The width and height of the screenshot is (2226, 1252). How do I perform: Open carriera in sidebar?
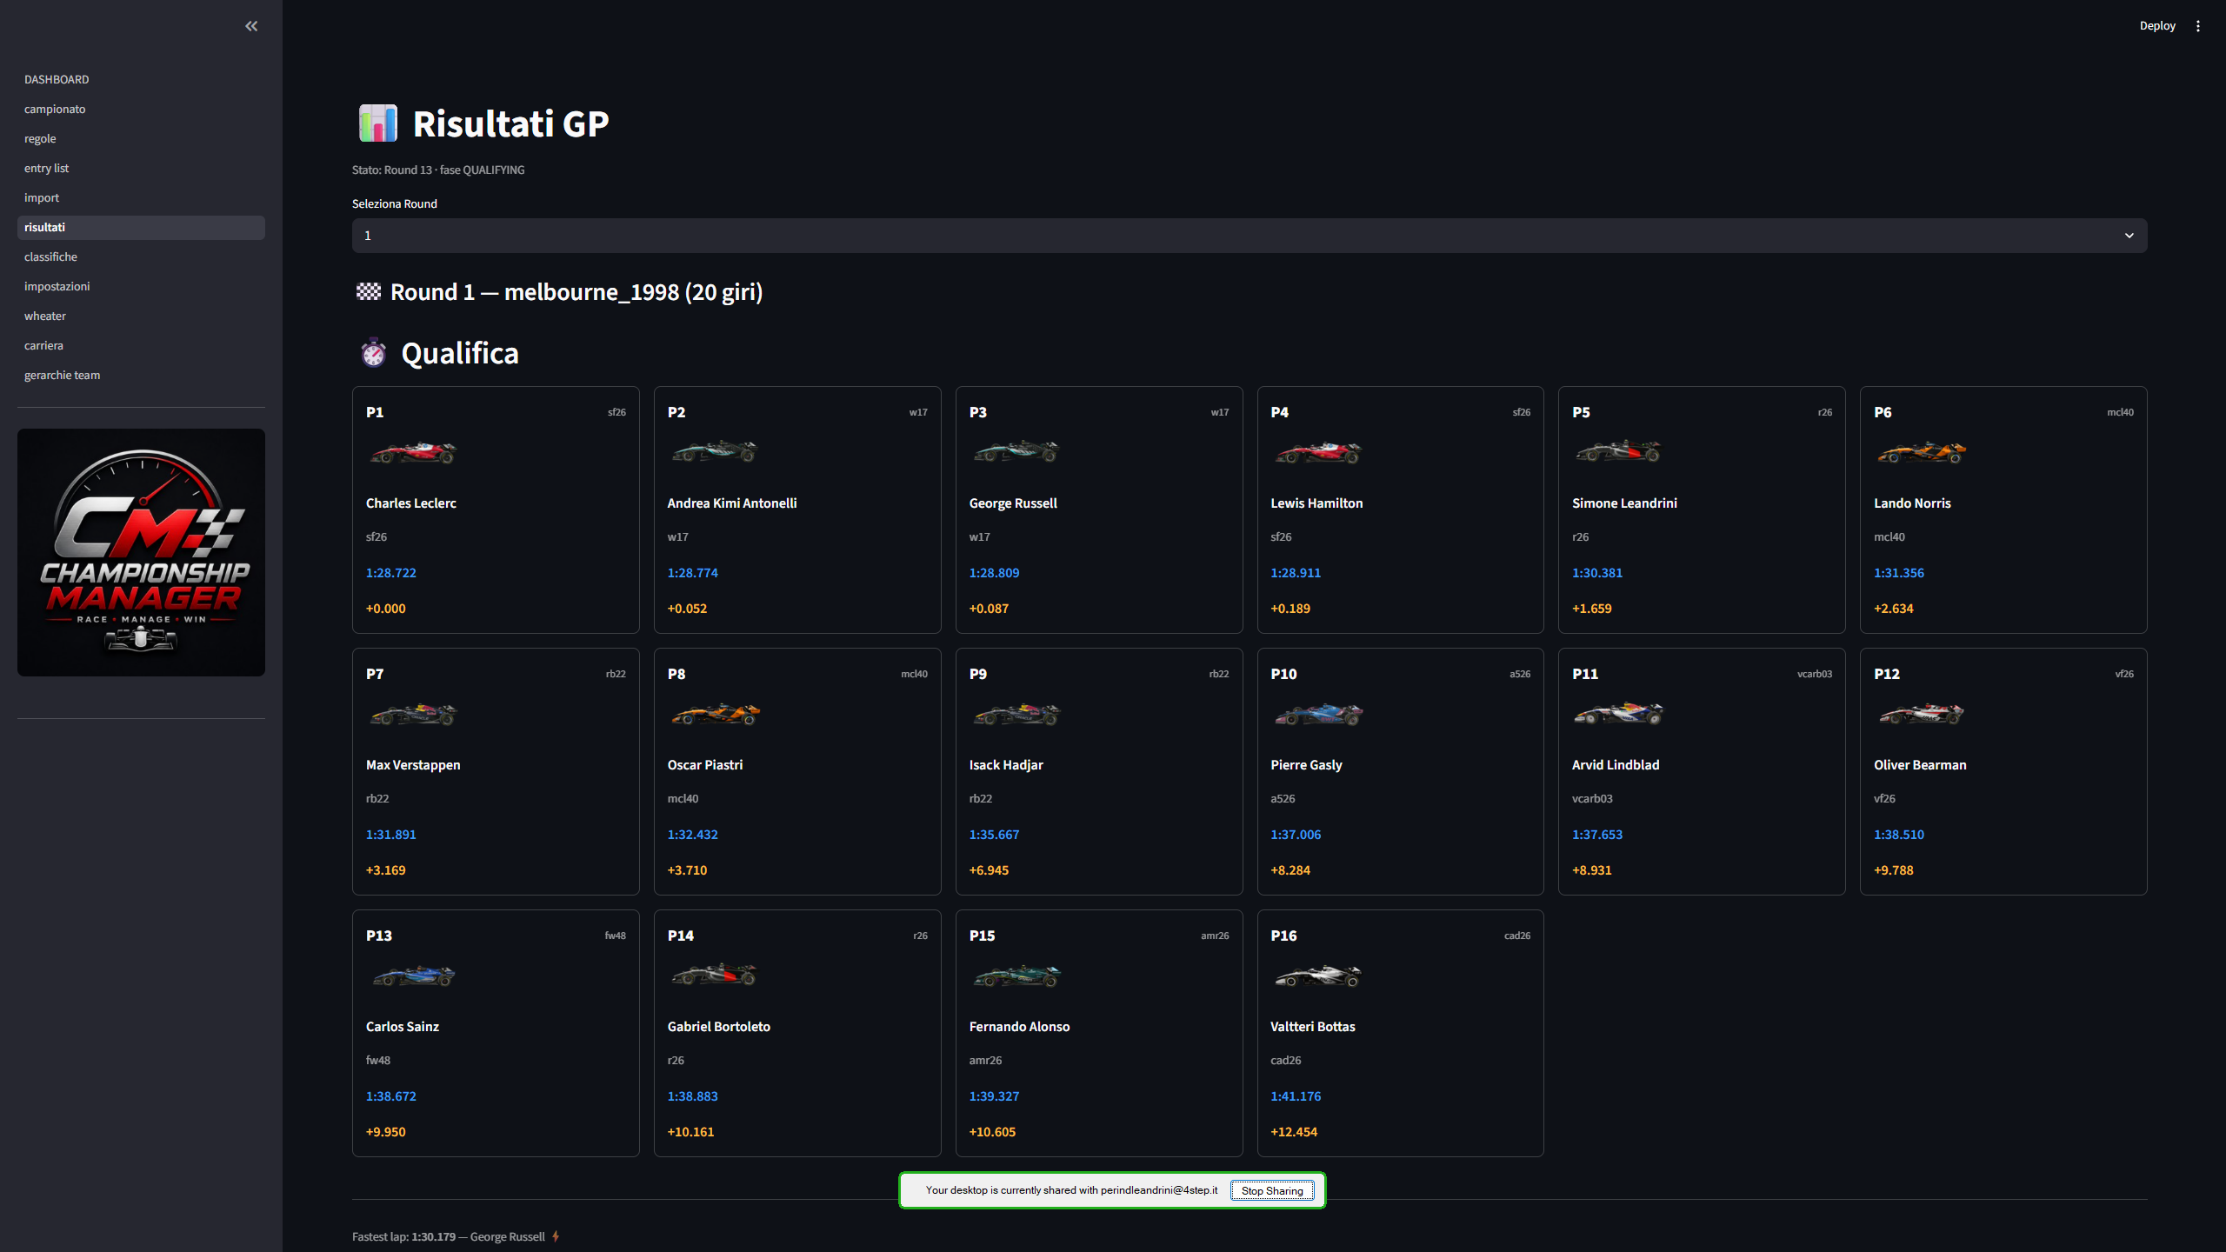pyautogui.click(x=141, y=346)
